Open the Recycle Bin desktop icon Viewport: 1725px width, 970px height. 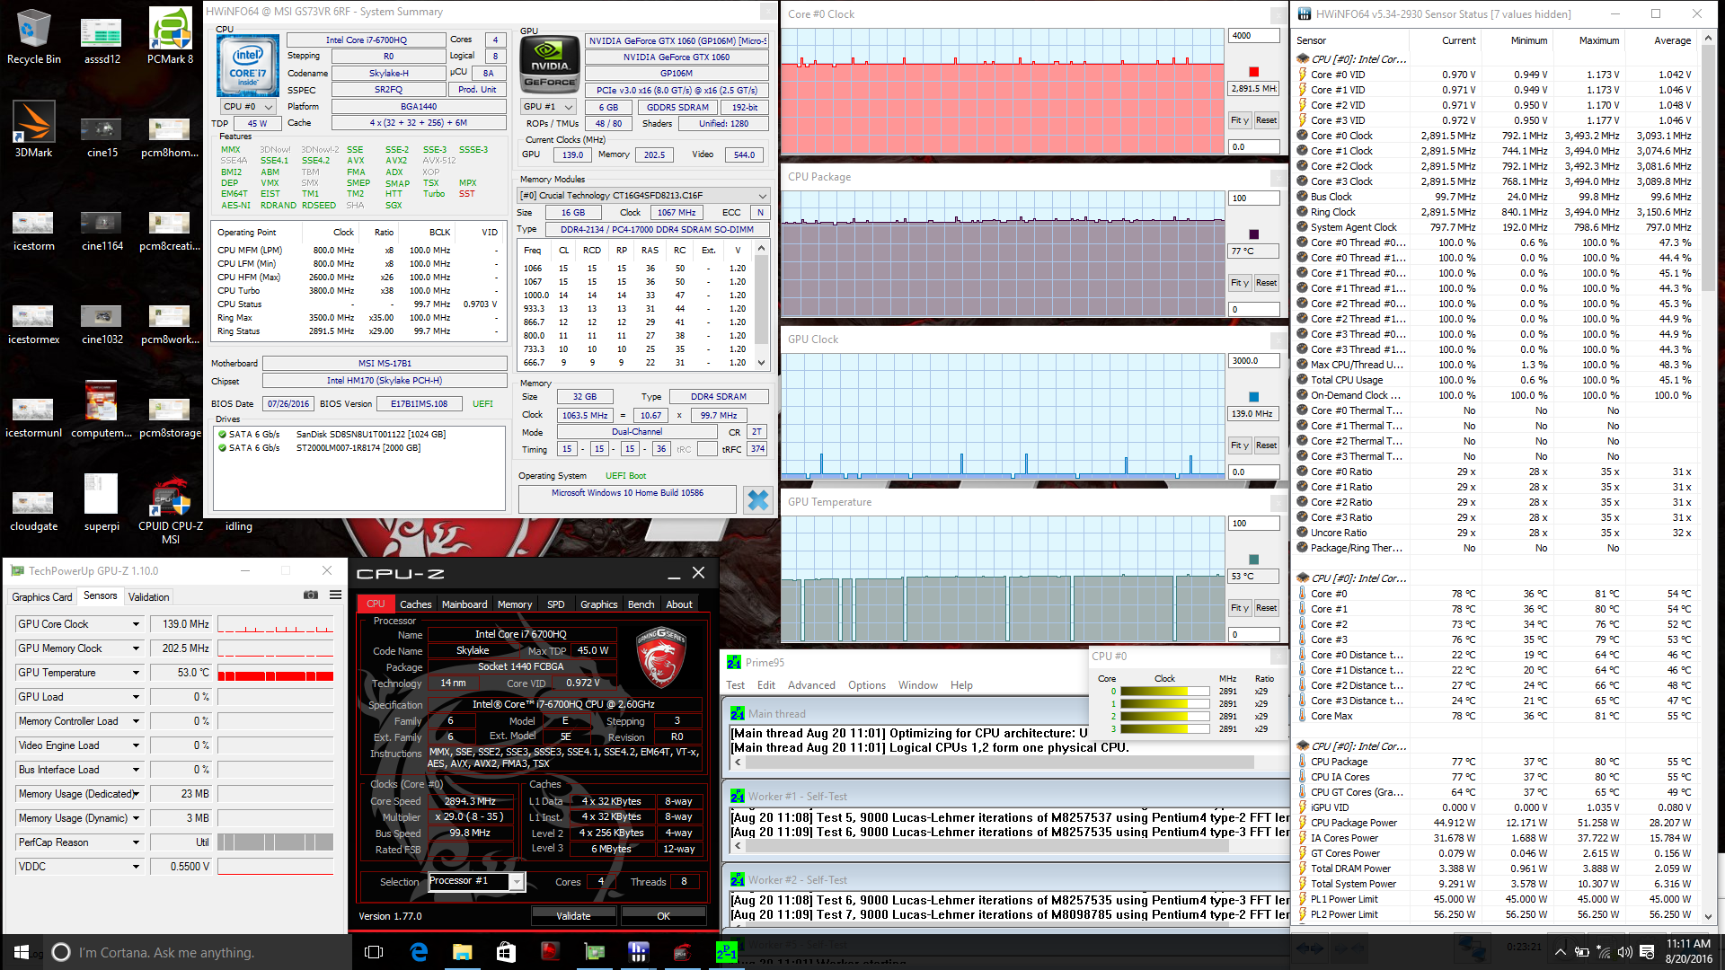pyautogui.click(x=33, y=36)
